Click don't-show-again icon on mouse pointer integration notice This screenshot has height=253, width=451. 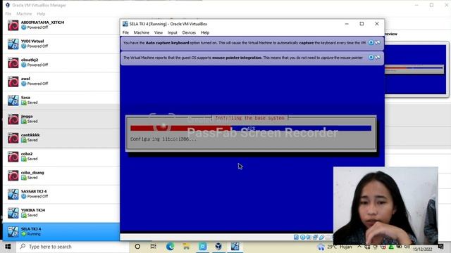pos(378,58)
